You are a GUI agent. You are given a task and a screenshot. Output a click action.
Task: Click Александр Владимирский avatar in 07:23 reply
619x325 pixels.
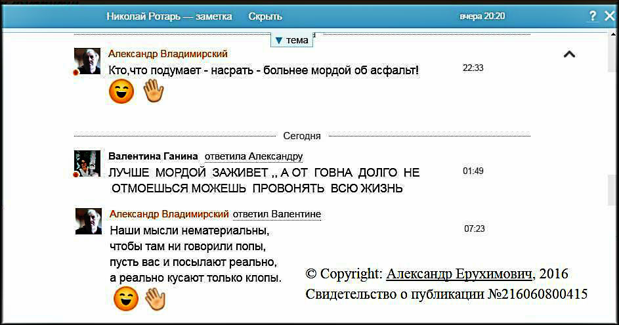tap(89, 221)
